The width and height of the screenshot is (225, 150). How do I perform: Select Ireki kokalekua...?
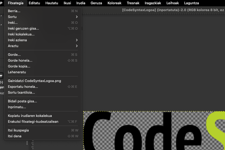coord(43,34)
